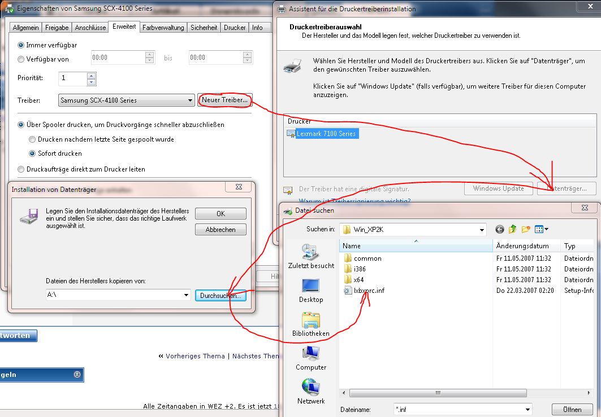Select the x64 folder
601x417 pixels.
click(354, 280)
